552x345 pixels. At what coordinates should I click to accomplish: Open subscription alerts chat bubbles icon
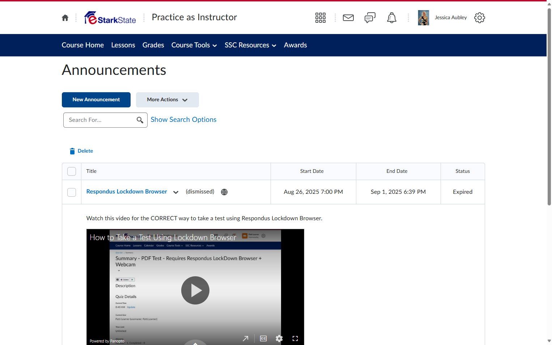click(x=370, y=18)
